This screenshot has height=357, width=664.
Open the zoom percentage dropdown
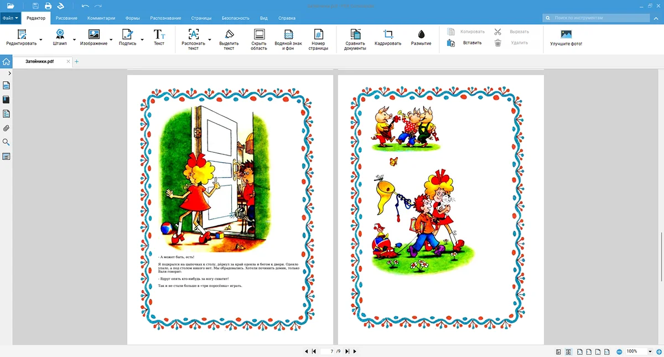point(651,351)
